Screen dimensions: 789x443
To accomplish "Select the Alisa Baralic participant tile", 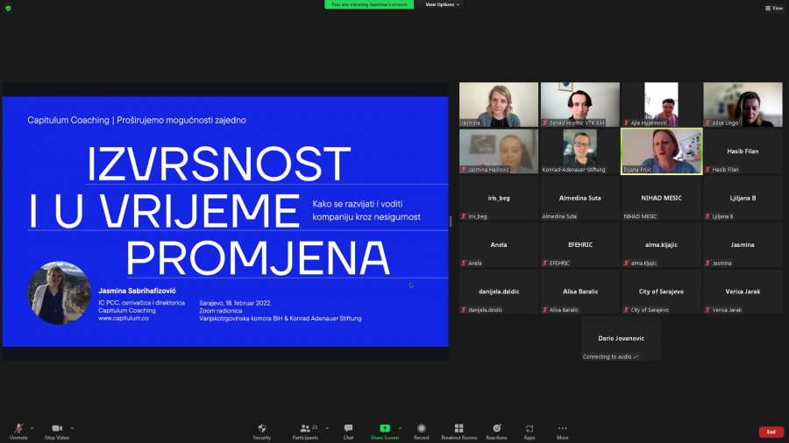I will click(x=580, y=292).
